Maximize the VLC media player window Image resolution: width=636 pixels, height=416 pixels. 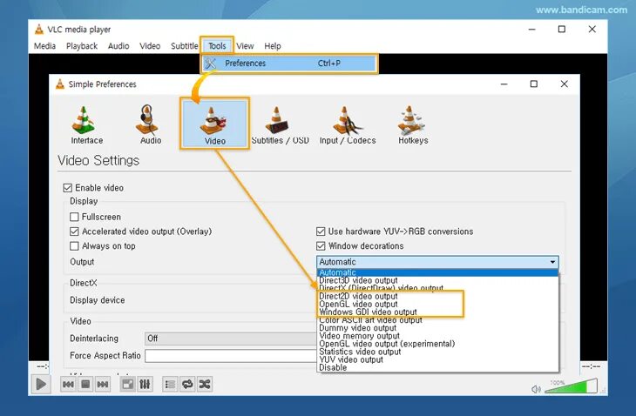562,30
